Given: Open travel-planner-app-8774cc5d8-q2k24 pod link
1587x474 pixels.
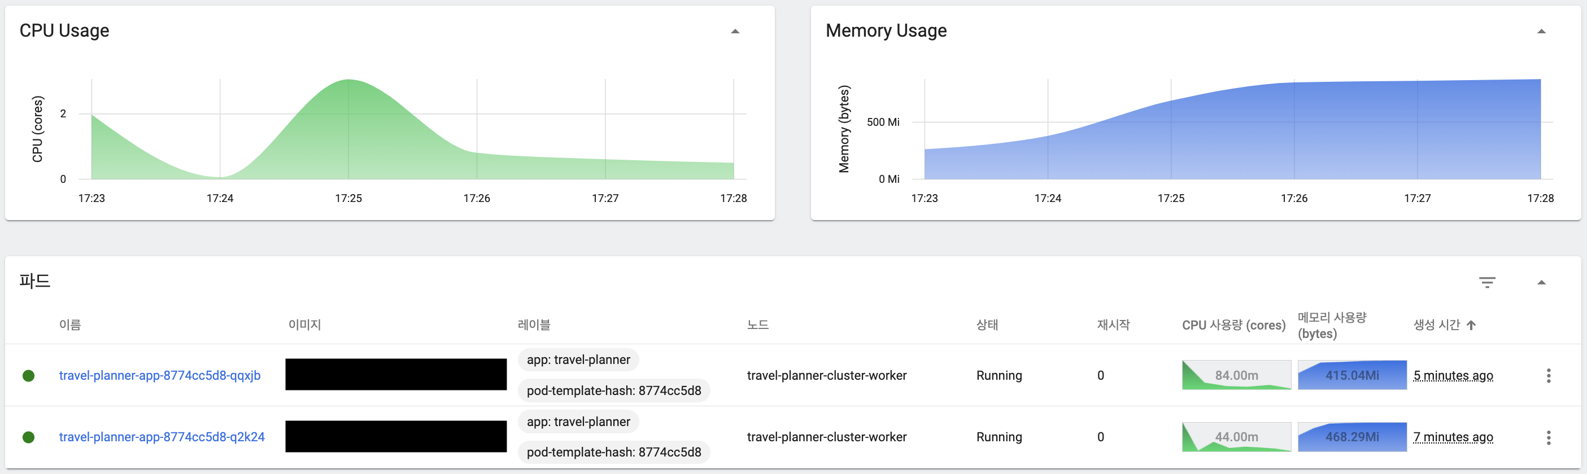Looking at the screenshot, I should point(162,437).
